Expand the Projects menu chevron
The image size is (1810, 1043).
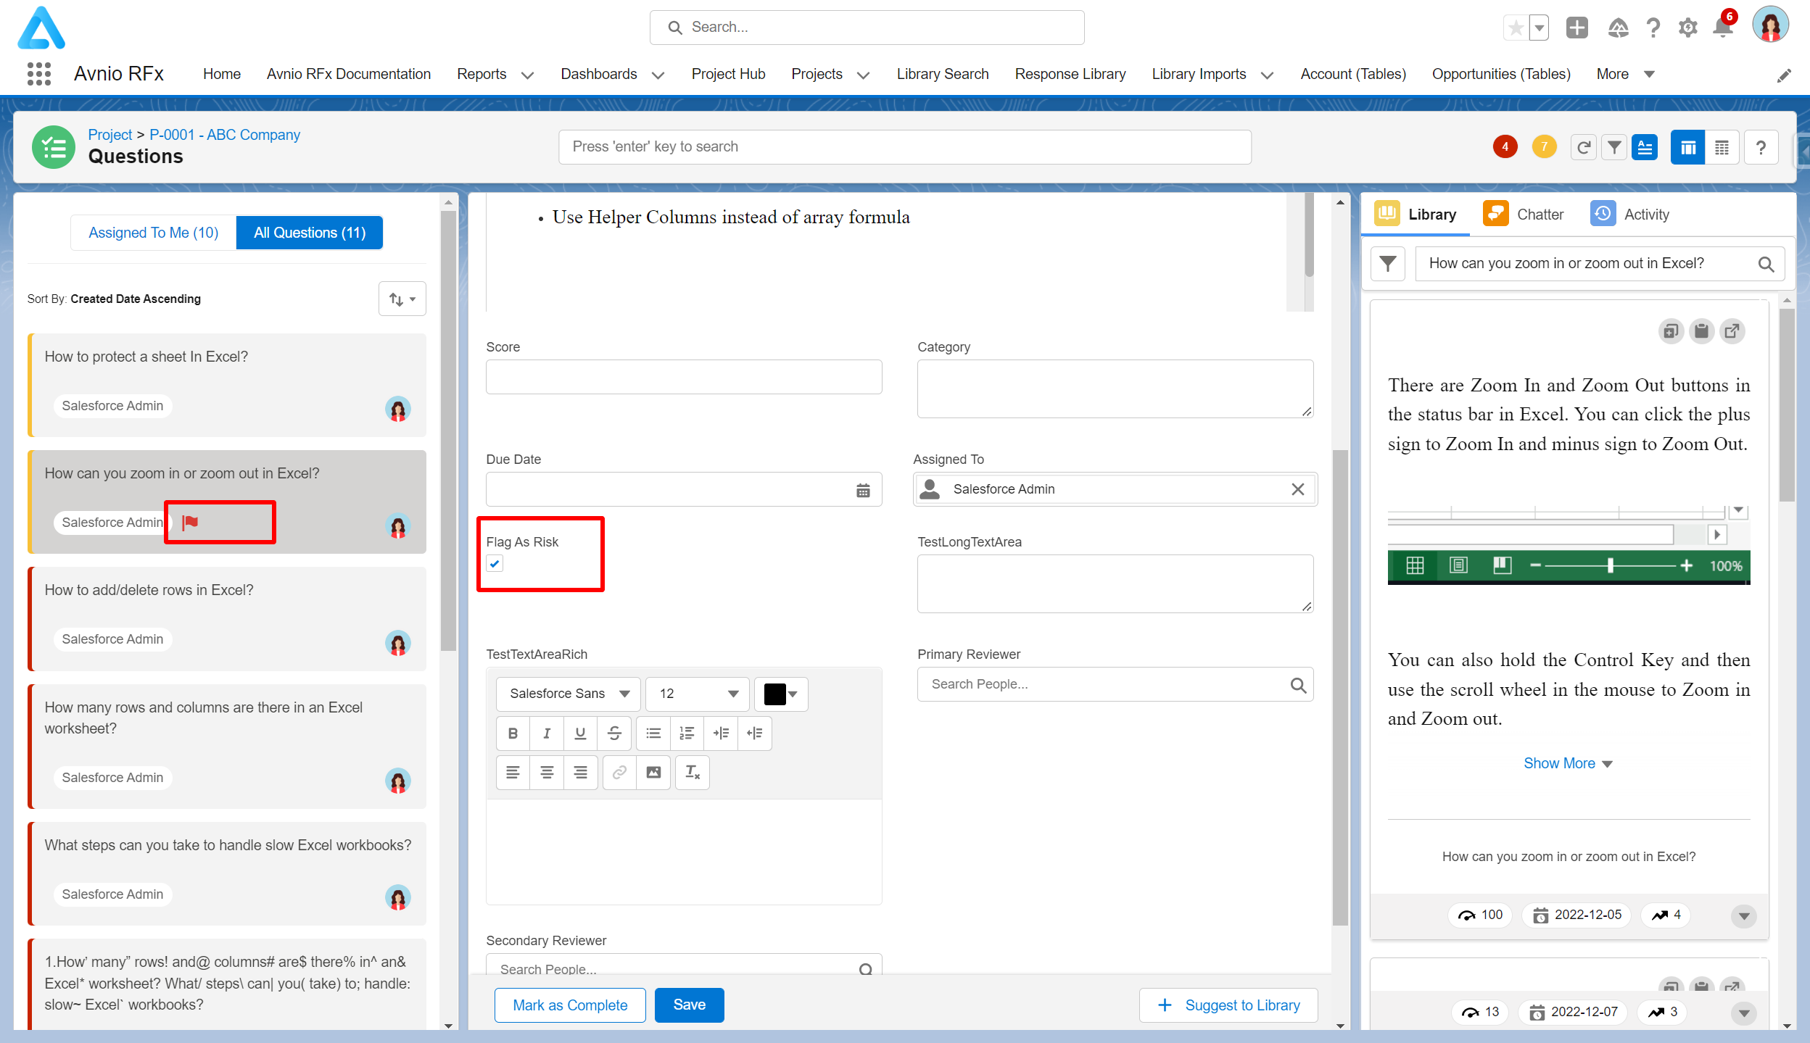click(x=863, y=75)
